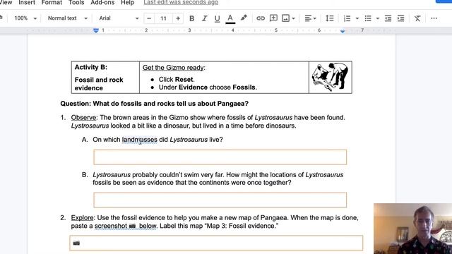Image resolution: width=452 pixels, height=254 pixels.
Task: Open line spacing options
Action: coord(330,18)
